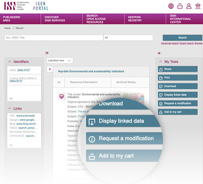Go to Home breadcrumb
This screenshot has width=203, height=184.
[7, 28]
